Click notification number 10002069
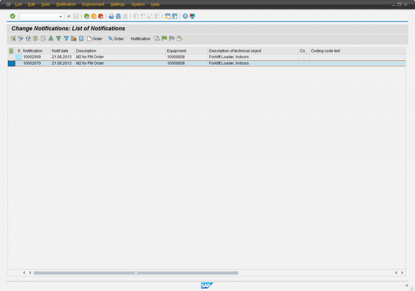The width and height of the screenshot is (415, 291). 32,57
